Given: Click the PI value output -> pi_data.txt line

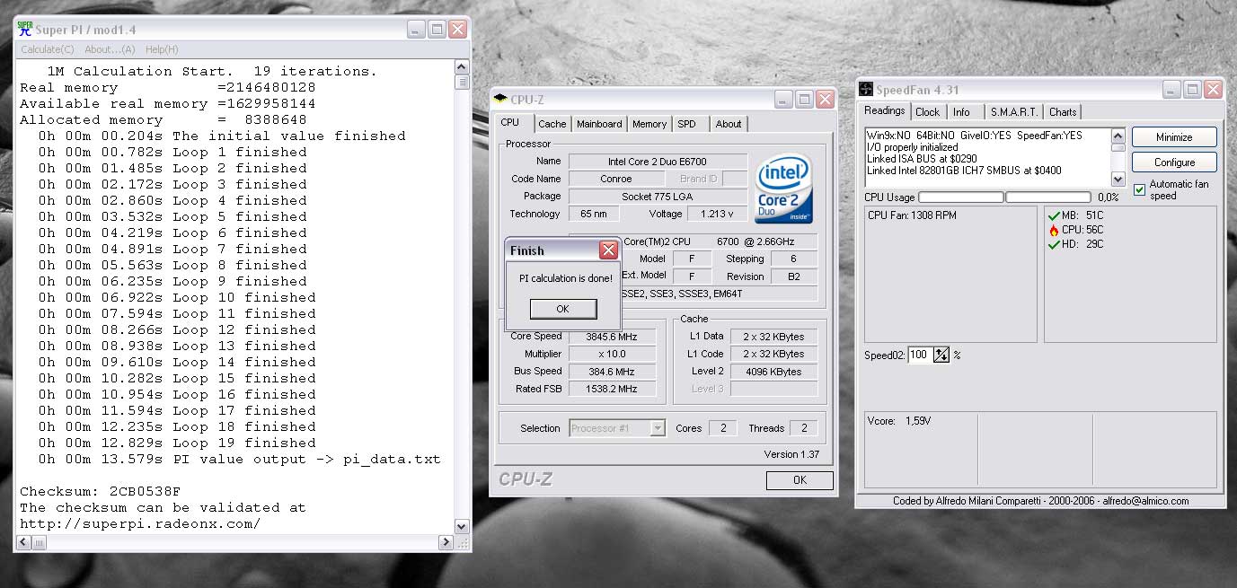Looking at the screenshot, I should pyautogui.click(x=239, y=459).
